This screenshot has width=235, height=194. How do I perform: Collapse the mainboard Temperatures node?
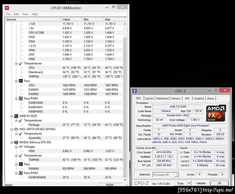[x=16, y=64]
